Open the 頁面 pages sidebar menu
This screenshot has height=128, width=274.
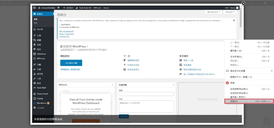(43, 45)
